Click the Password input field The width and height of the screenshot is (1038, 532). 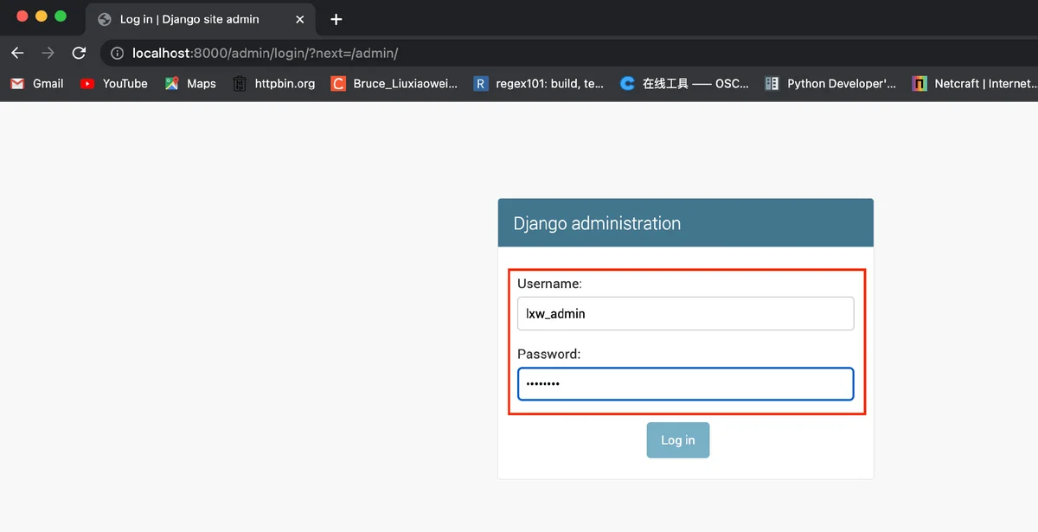click(x=686, y=384)
